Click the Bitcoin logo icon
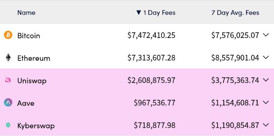274x136 pixels. pyautogui.click(x=8, y=35)
